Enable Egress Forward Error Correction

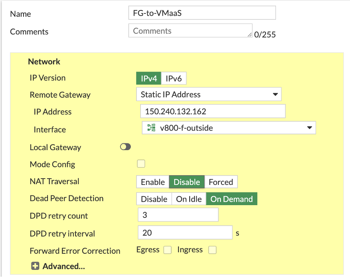click(x=168, y=250)
